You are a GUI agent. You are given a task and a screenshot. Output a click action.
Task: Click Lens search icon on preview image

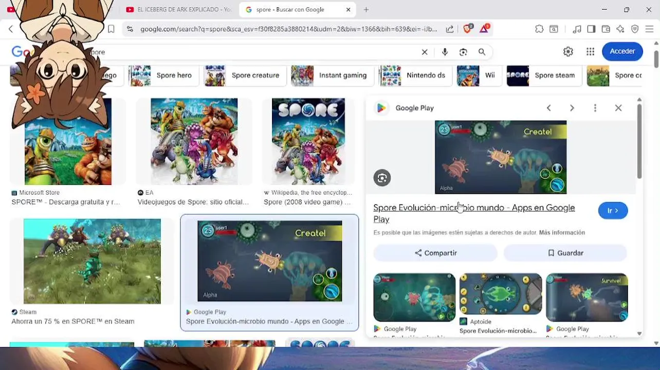click(382, 178)
